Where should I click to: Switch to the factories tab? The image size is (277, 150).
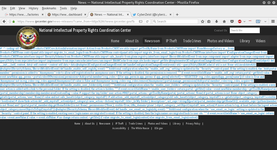(24, 15)
